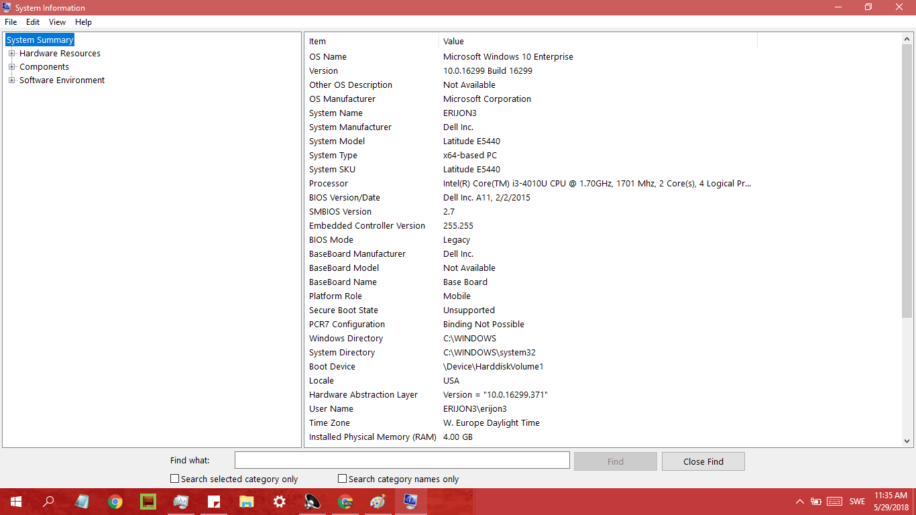
Task: Open the touch keyboard tray icon
Action: pos(835,502)
